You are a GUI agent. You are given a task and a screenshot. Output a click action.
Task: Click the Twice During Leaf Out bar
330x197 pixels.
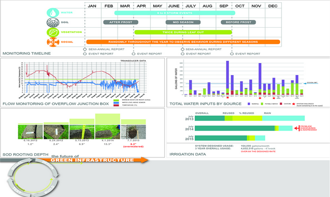[183, 32]
